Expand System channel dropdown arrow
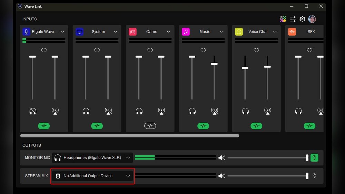Viewport: 345px width, 194px height. tap(116, 32)
